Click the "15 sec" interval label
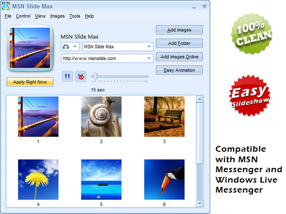Image resolution: width=286 pixels, height=214 pixels. coord(98,90)
